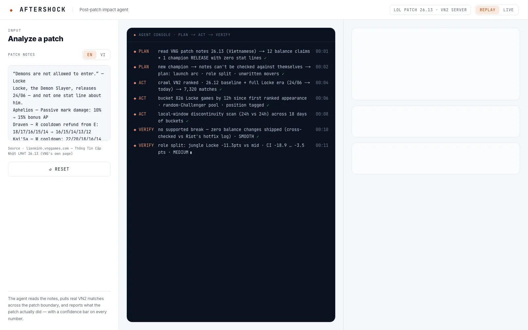Click the Aftershock diamond logo icon
The image size is (528, 330).
pos(11,10)
